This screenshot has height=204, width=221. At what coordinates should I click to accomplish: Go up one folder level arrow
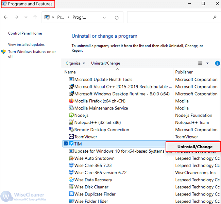35,17
